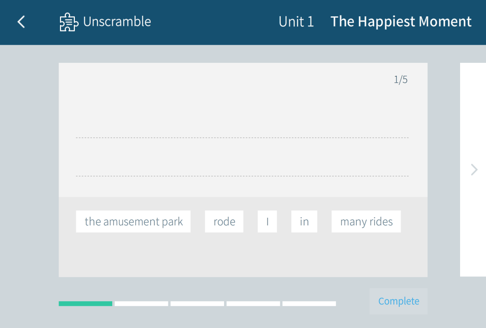This screenshot has width=486, height=328.
Task: Tap the "many rides" word tile
Action: pos(366,222)
